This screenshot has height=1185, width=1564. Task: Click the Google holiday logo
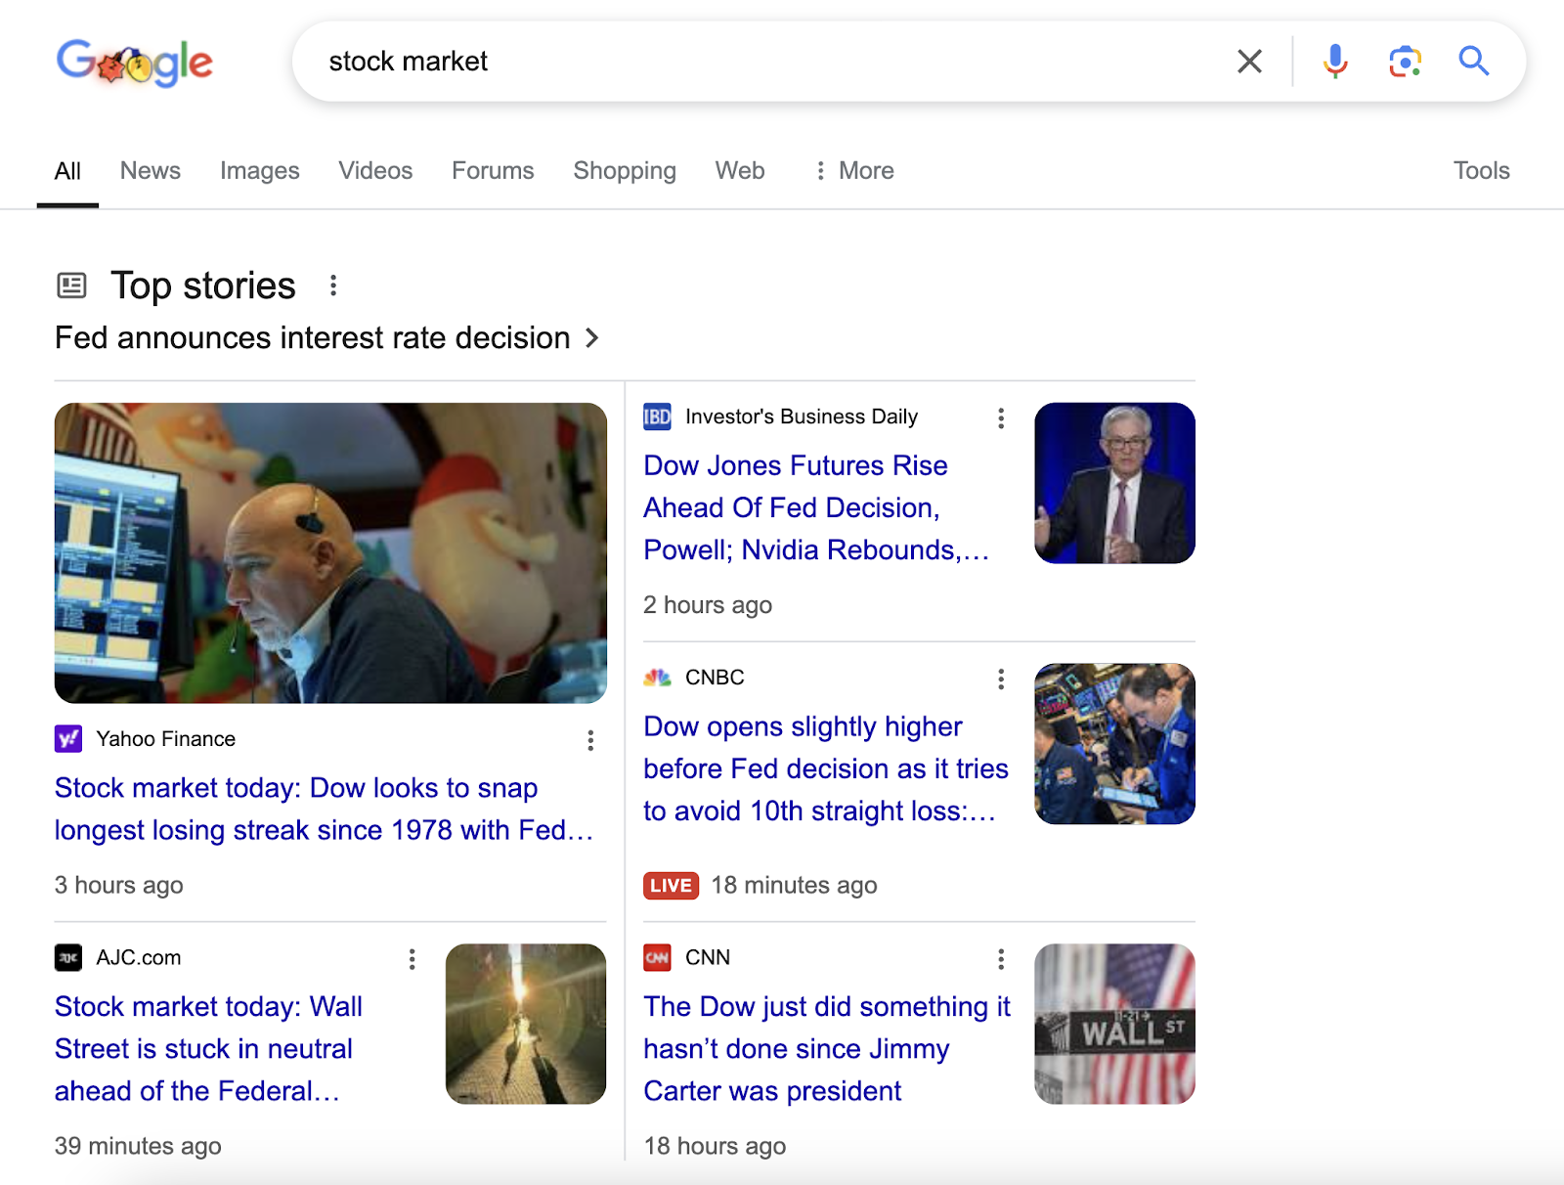click(x=135, y=63)
